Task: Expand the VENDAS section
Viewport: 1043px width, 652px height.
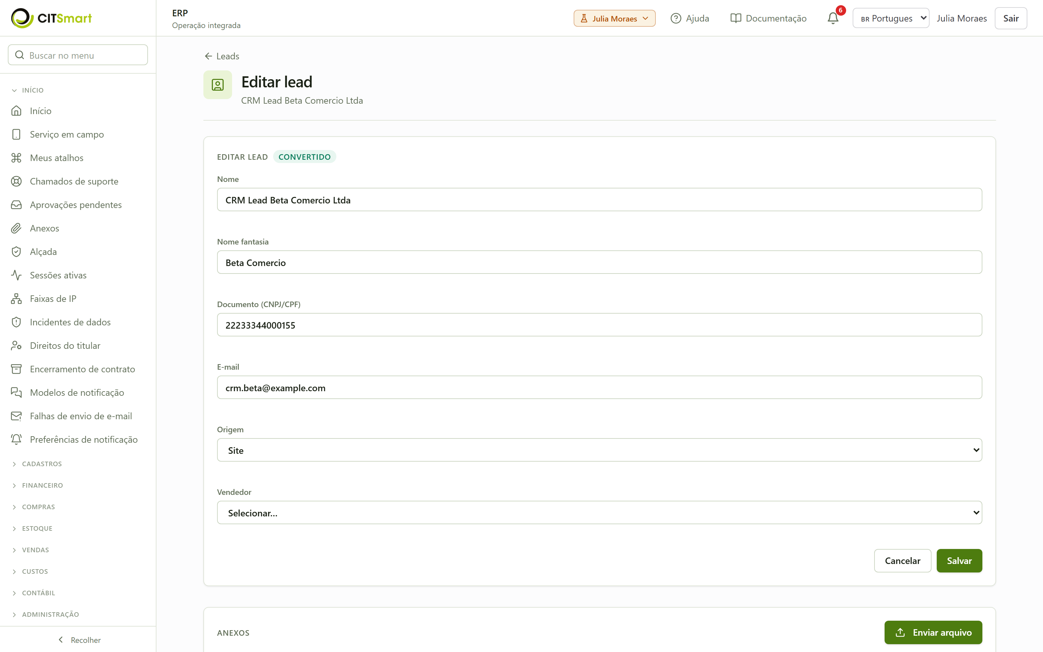Action: point(31,550)
